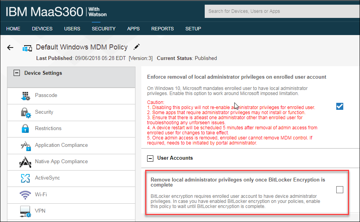Open Native App Compliance settings
The height and width of the screenshot is (222, 360).
[71, 162]
